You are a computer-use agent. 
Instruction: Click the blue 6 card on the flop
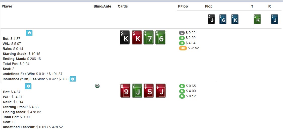pos(223,19)
